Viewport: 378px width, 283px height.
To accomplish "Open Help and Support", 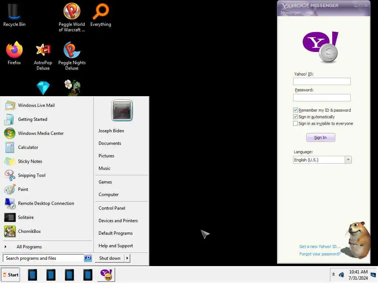I will (x=116, y=246).
